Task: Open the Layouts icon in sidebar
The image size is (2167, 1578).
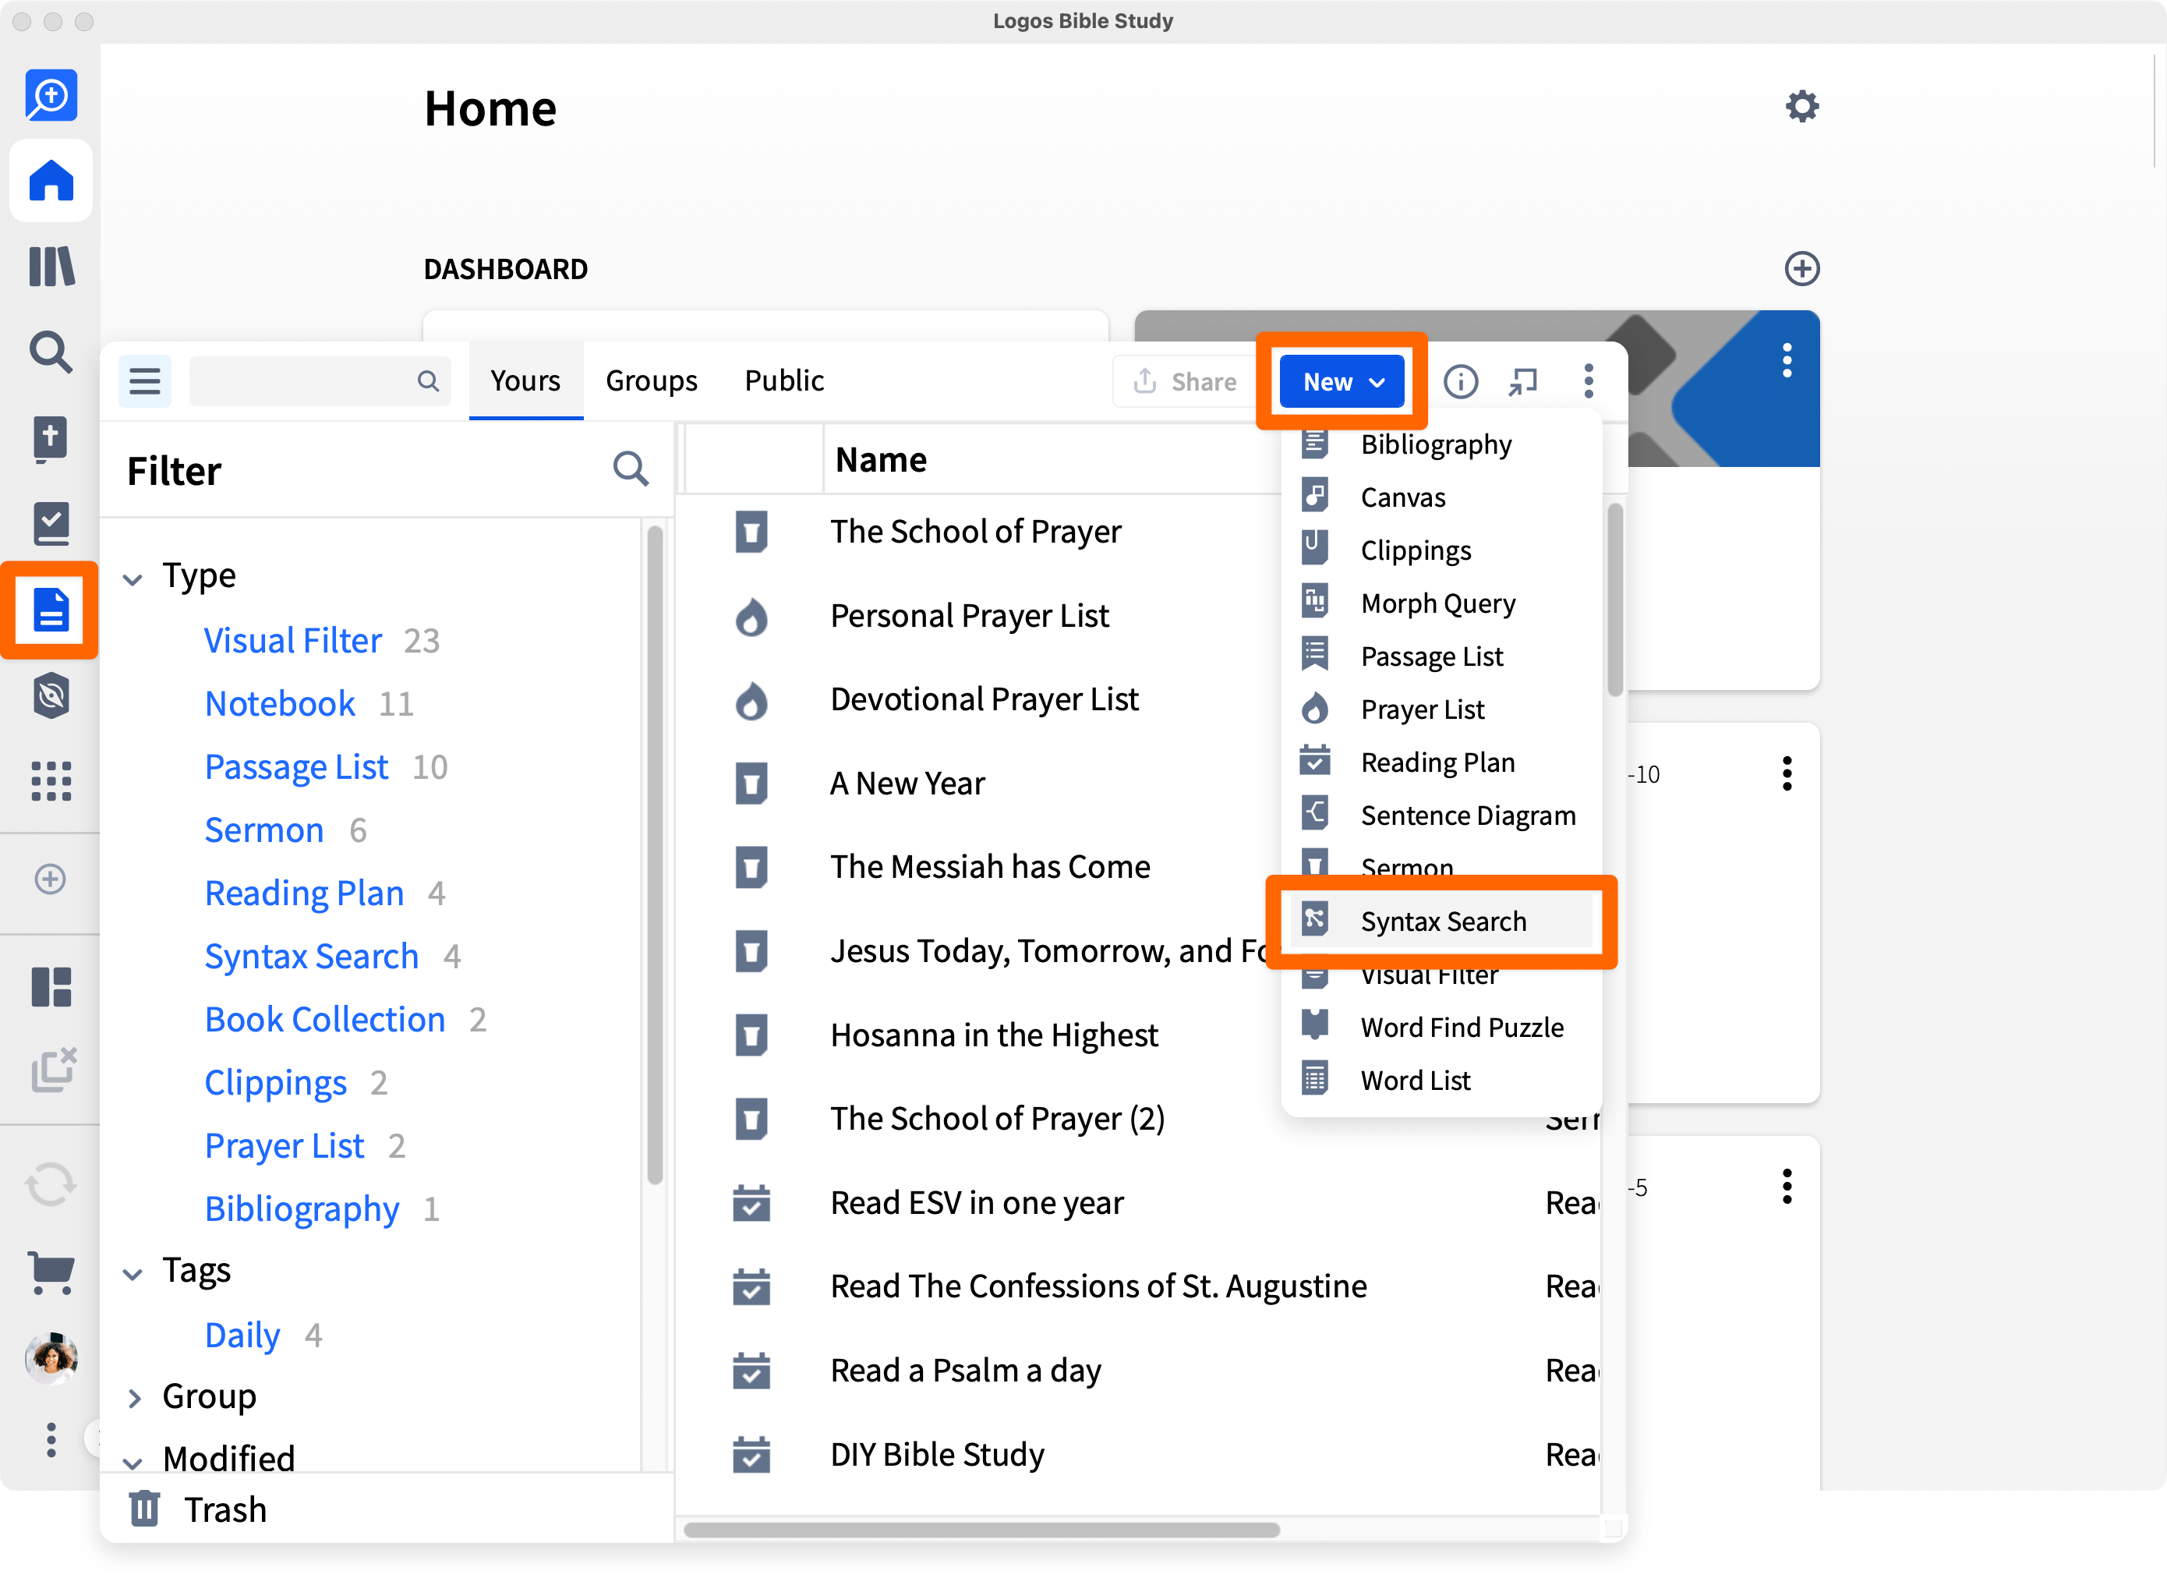Action: click(51, 987)
